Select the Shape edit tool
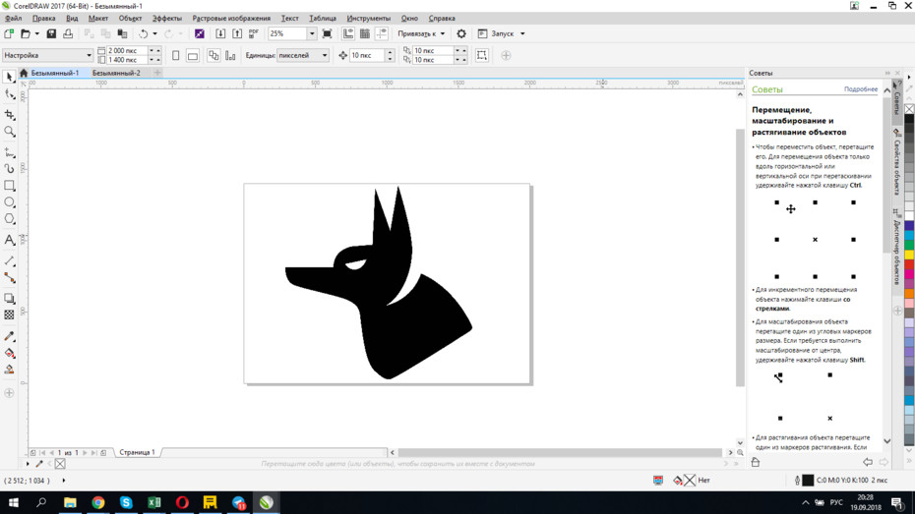 [9, 94]
